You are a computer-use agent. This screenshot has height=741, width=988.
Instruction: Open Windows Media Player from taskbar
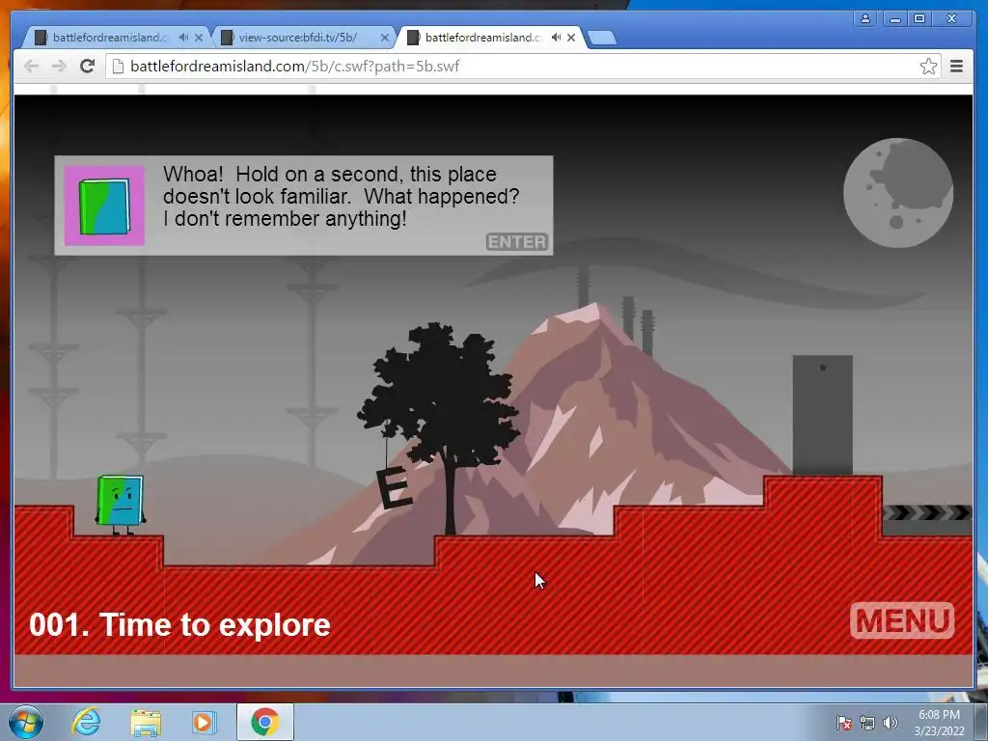[205, 723]
